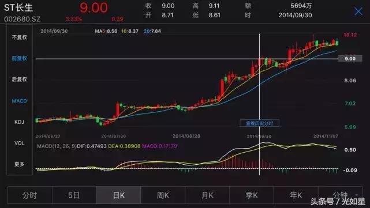Switch to 季K quarterly candlestick tab
The width and height of the screenshot is (370, 208).
pos(252,195)
